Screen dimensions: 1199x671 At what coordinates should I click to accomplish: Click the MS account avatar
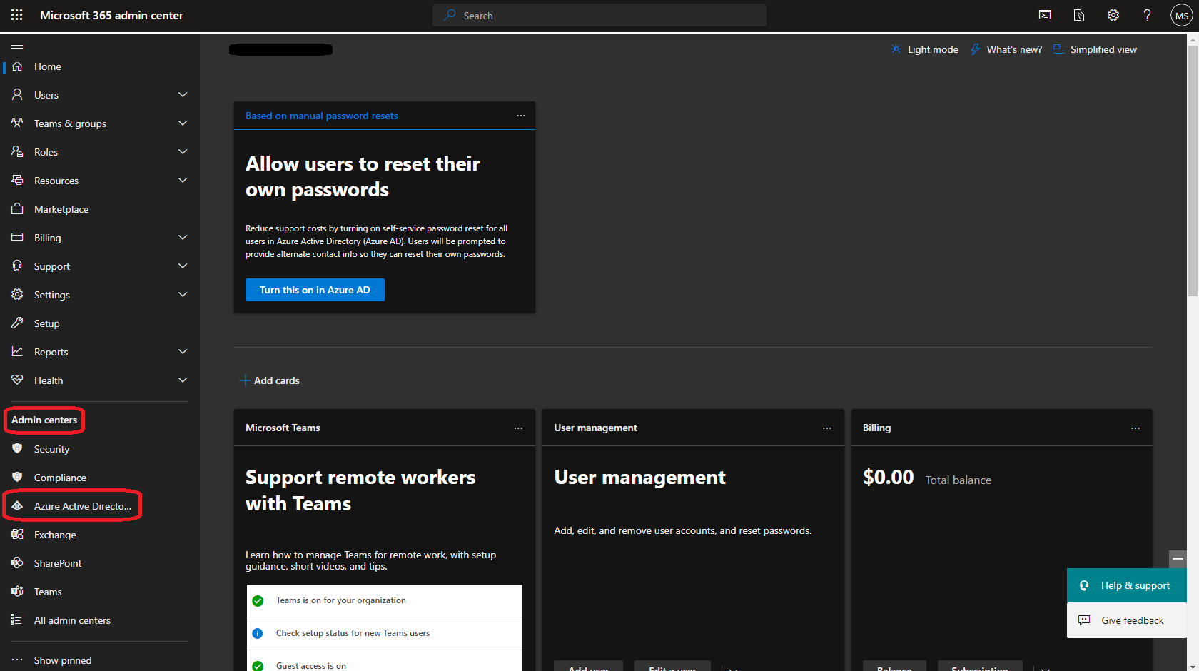tap(1181, 16)
